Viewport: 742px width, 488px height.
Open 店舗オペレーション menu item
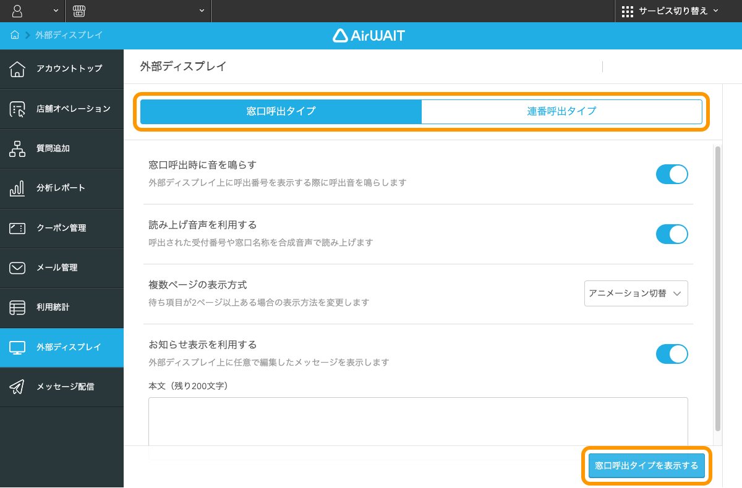pyautogui.click(x=62, y=109)
